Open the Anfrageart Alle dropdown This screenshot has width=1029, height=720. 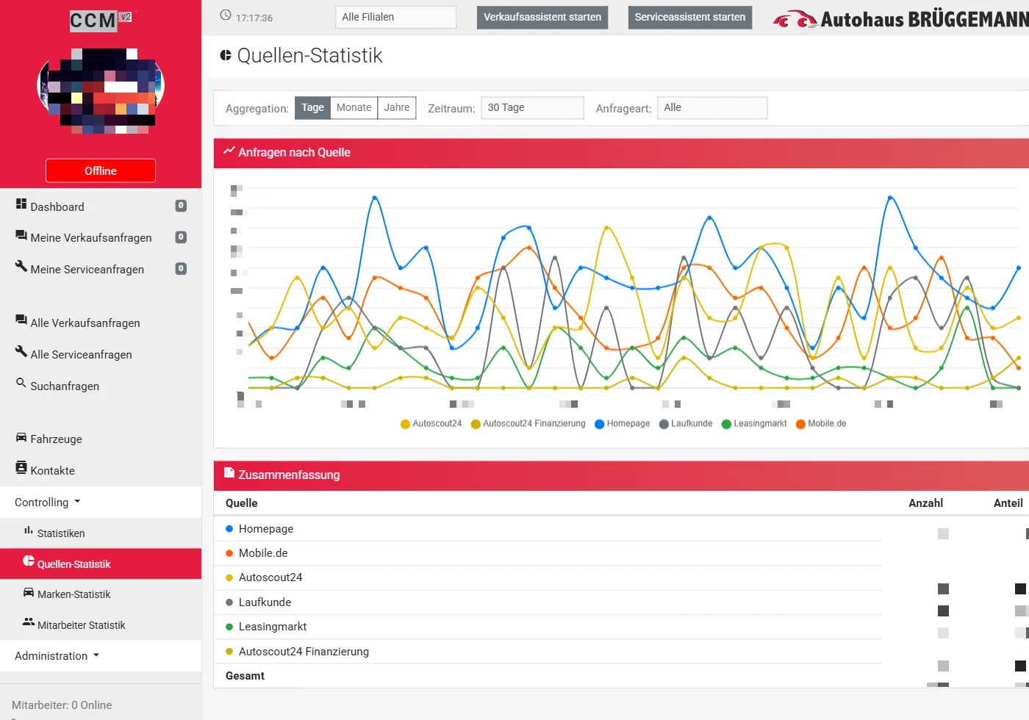pos(712,108)
